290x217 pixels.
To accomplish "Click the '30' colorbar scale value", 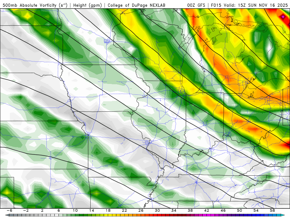I will (x=157, y=210).
